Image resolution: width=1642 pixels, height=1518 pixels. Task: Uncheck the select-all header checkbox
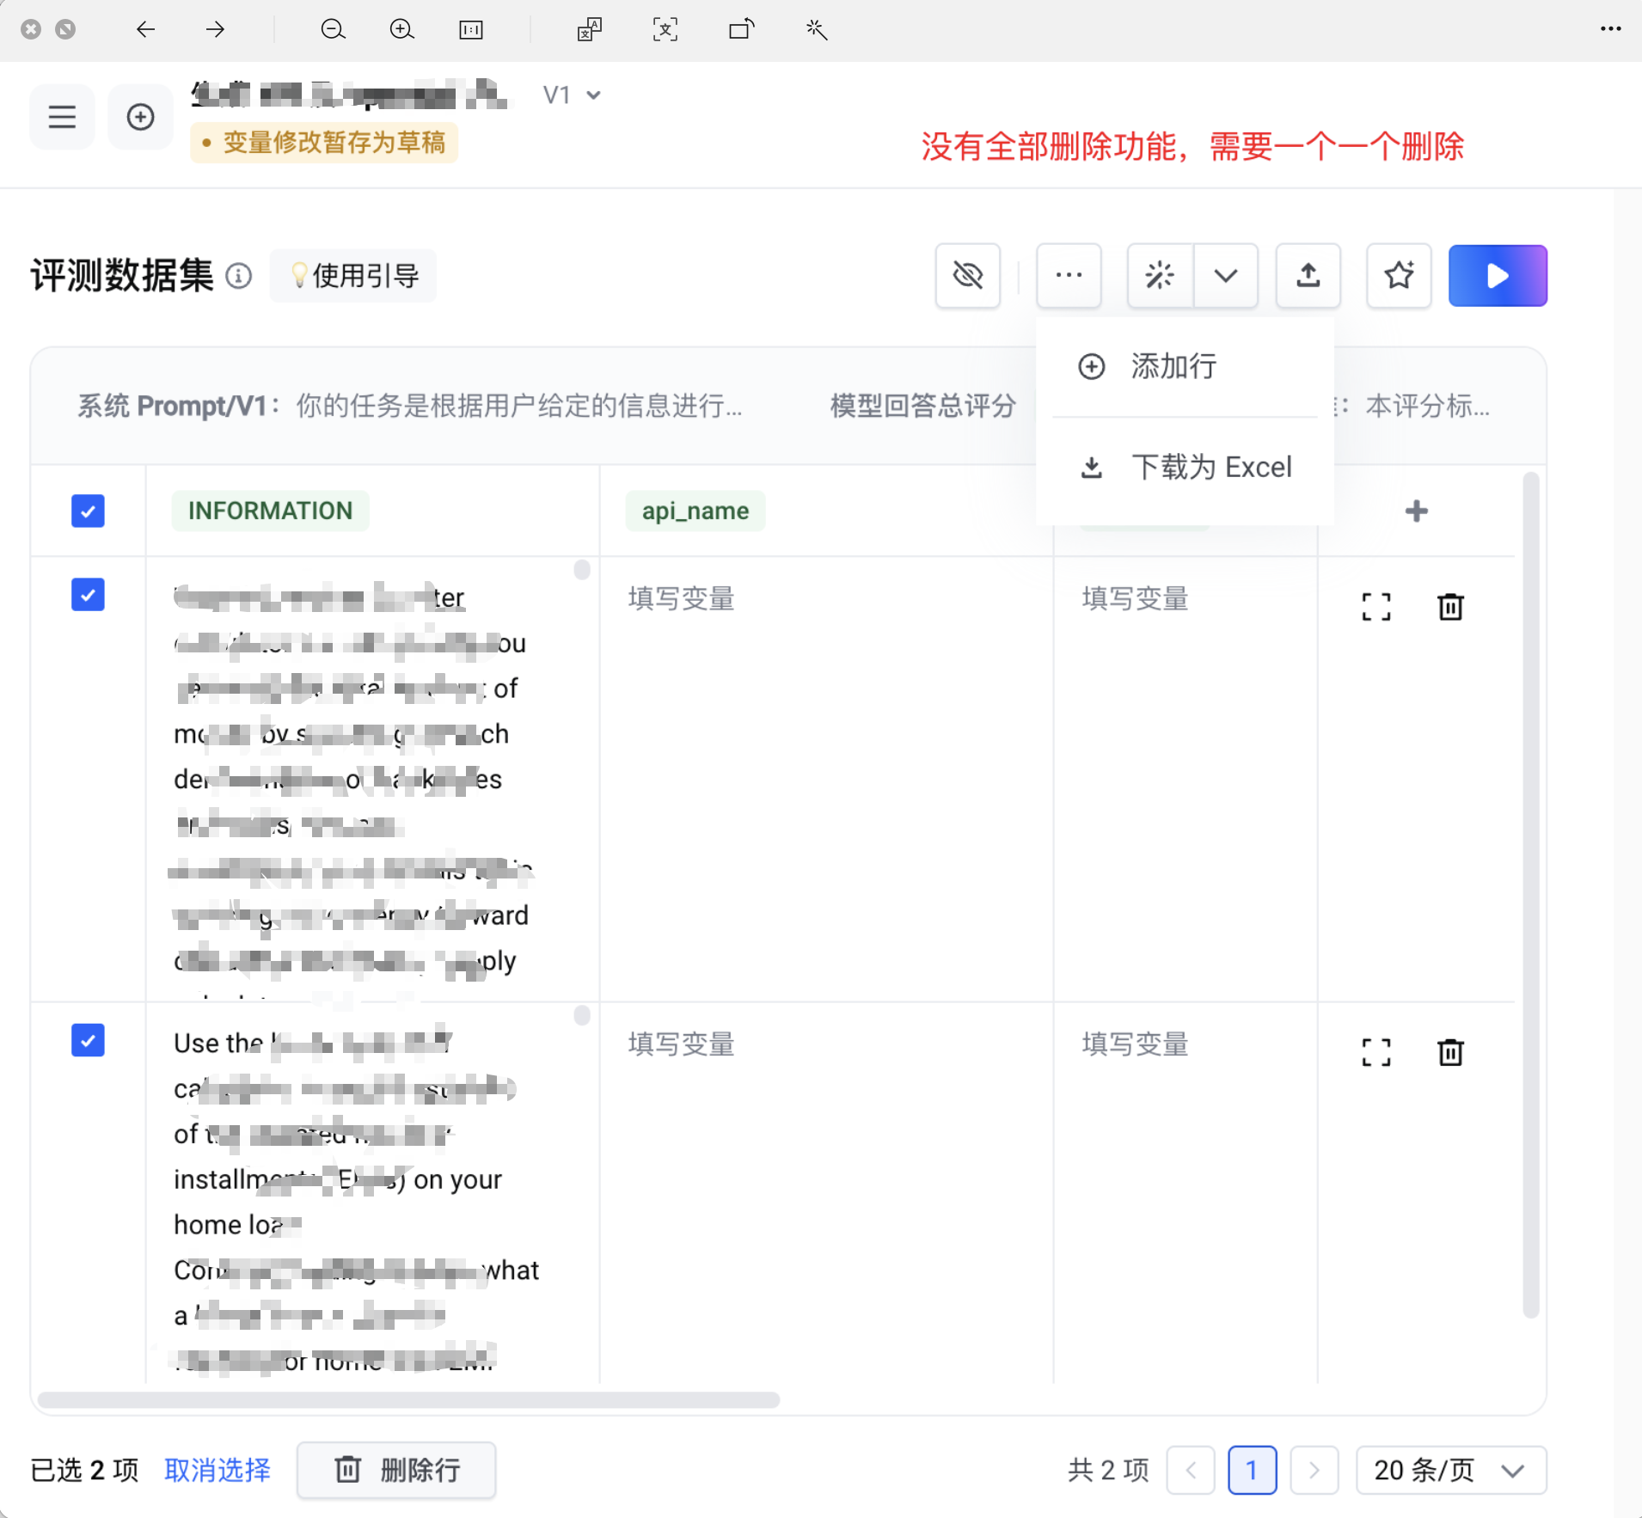(88, 511)
